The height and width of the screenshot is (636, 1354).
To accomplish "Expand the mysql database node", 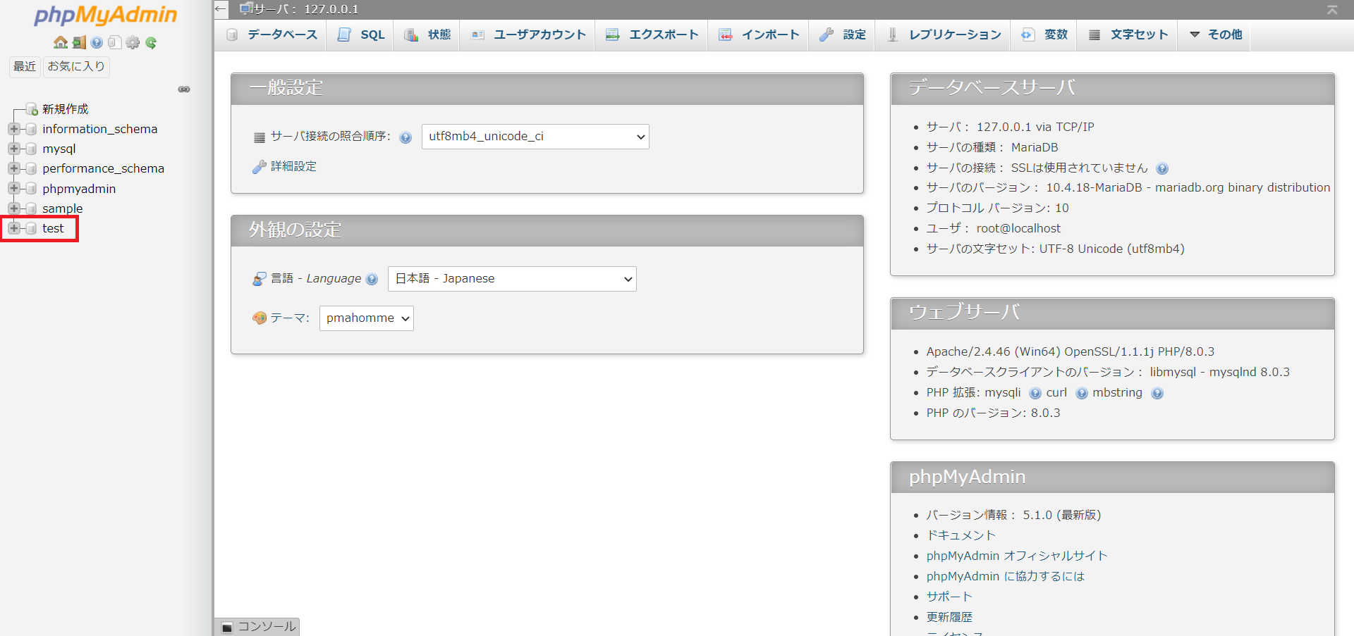I will pyautogui.click(x=13, y=149).
